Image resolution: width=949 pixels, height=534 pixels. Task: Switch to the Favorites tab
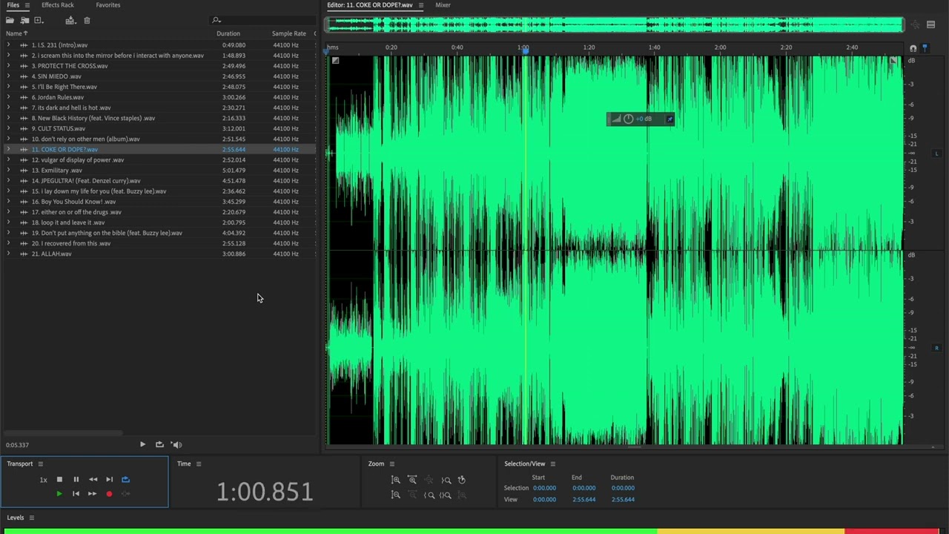[108, 5]
